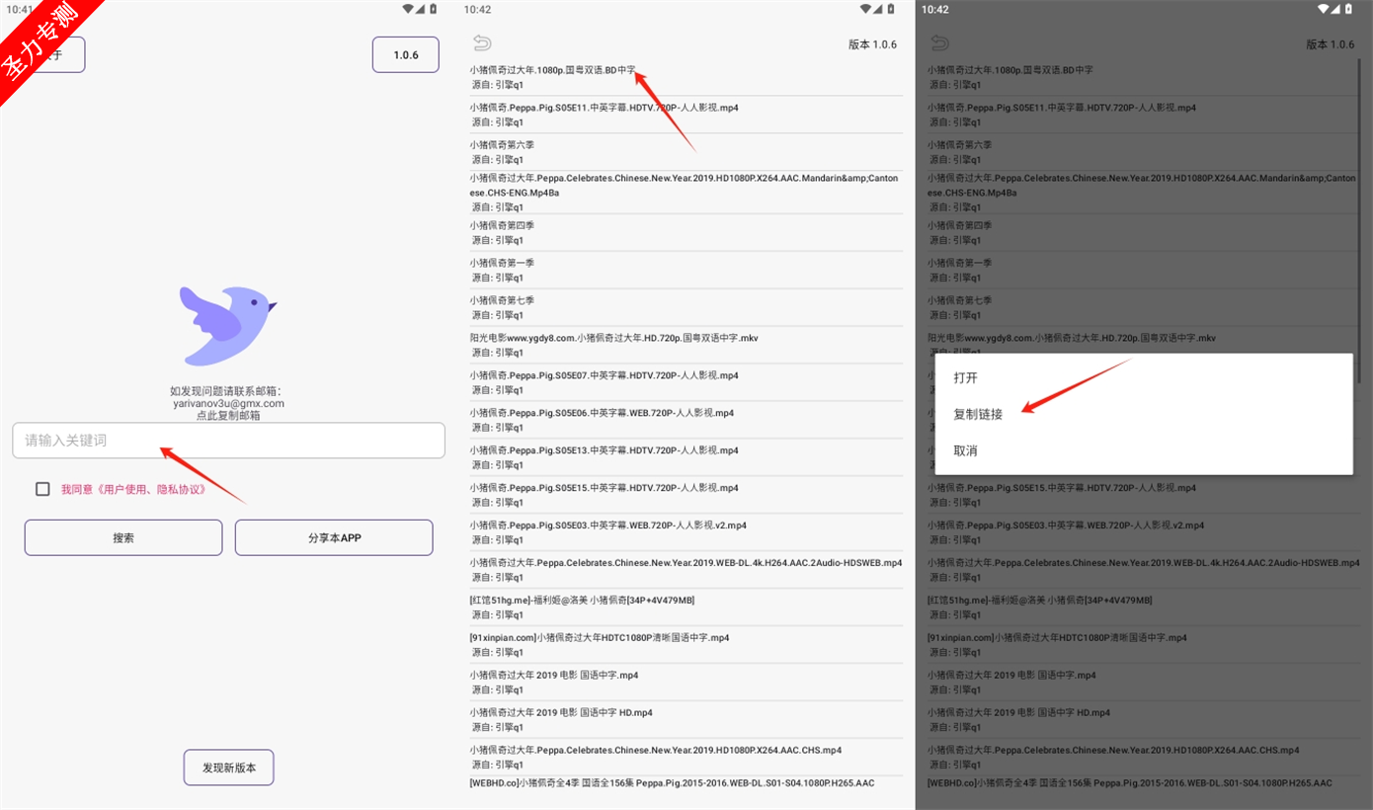Tap the Wi-Fi icon in the middle screen status bar
This screenshot has width=1373, height=810.
coord(864,9)
